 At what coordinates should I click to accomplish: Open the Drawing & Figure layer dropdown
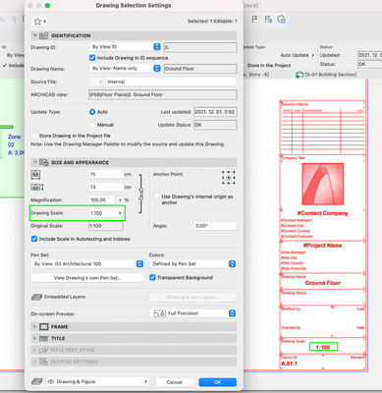tap(97, 382)
